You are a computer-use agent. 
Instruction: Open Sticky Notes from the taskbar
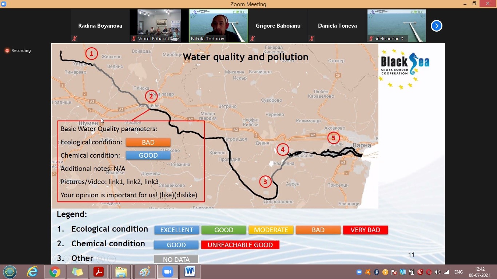click(77, 272)
